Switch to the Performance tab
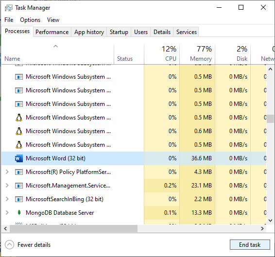 tap(52, 32)
